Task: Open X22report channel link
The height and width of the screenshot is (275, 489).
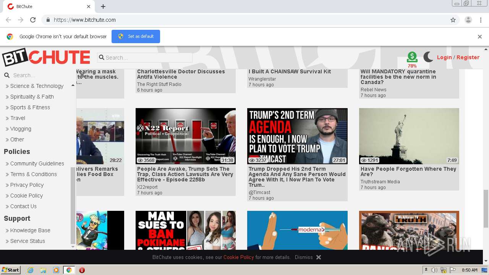Action: click(x=147, y=187)
